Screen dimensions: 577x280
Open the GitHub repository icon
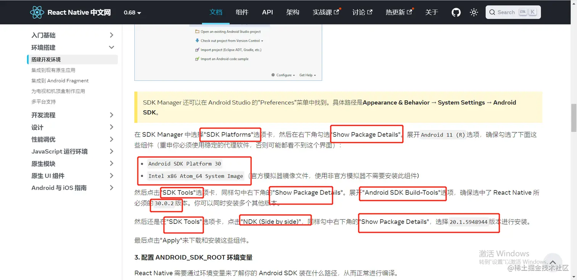tap(456, 12)
